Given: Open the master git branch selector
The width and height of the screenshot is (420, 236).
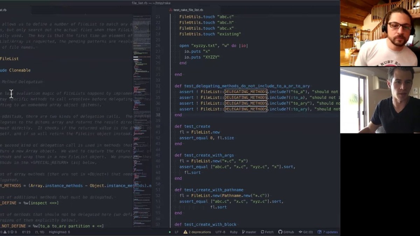Looking at the screenshot, I should (x=248, y=232).
